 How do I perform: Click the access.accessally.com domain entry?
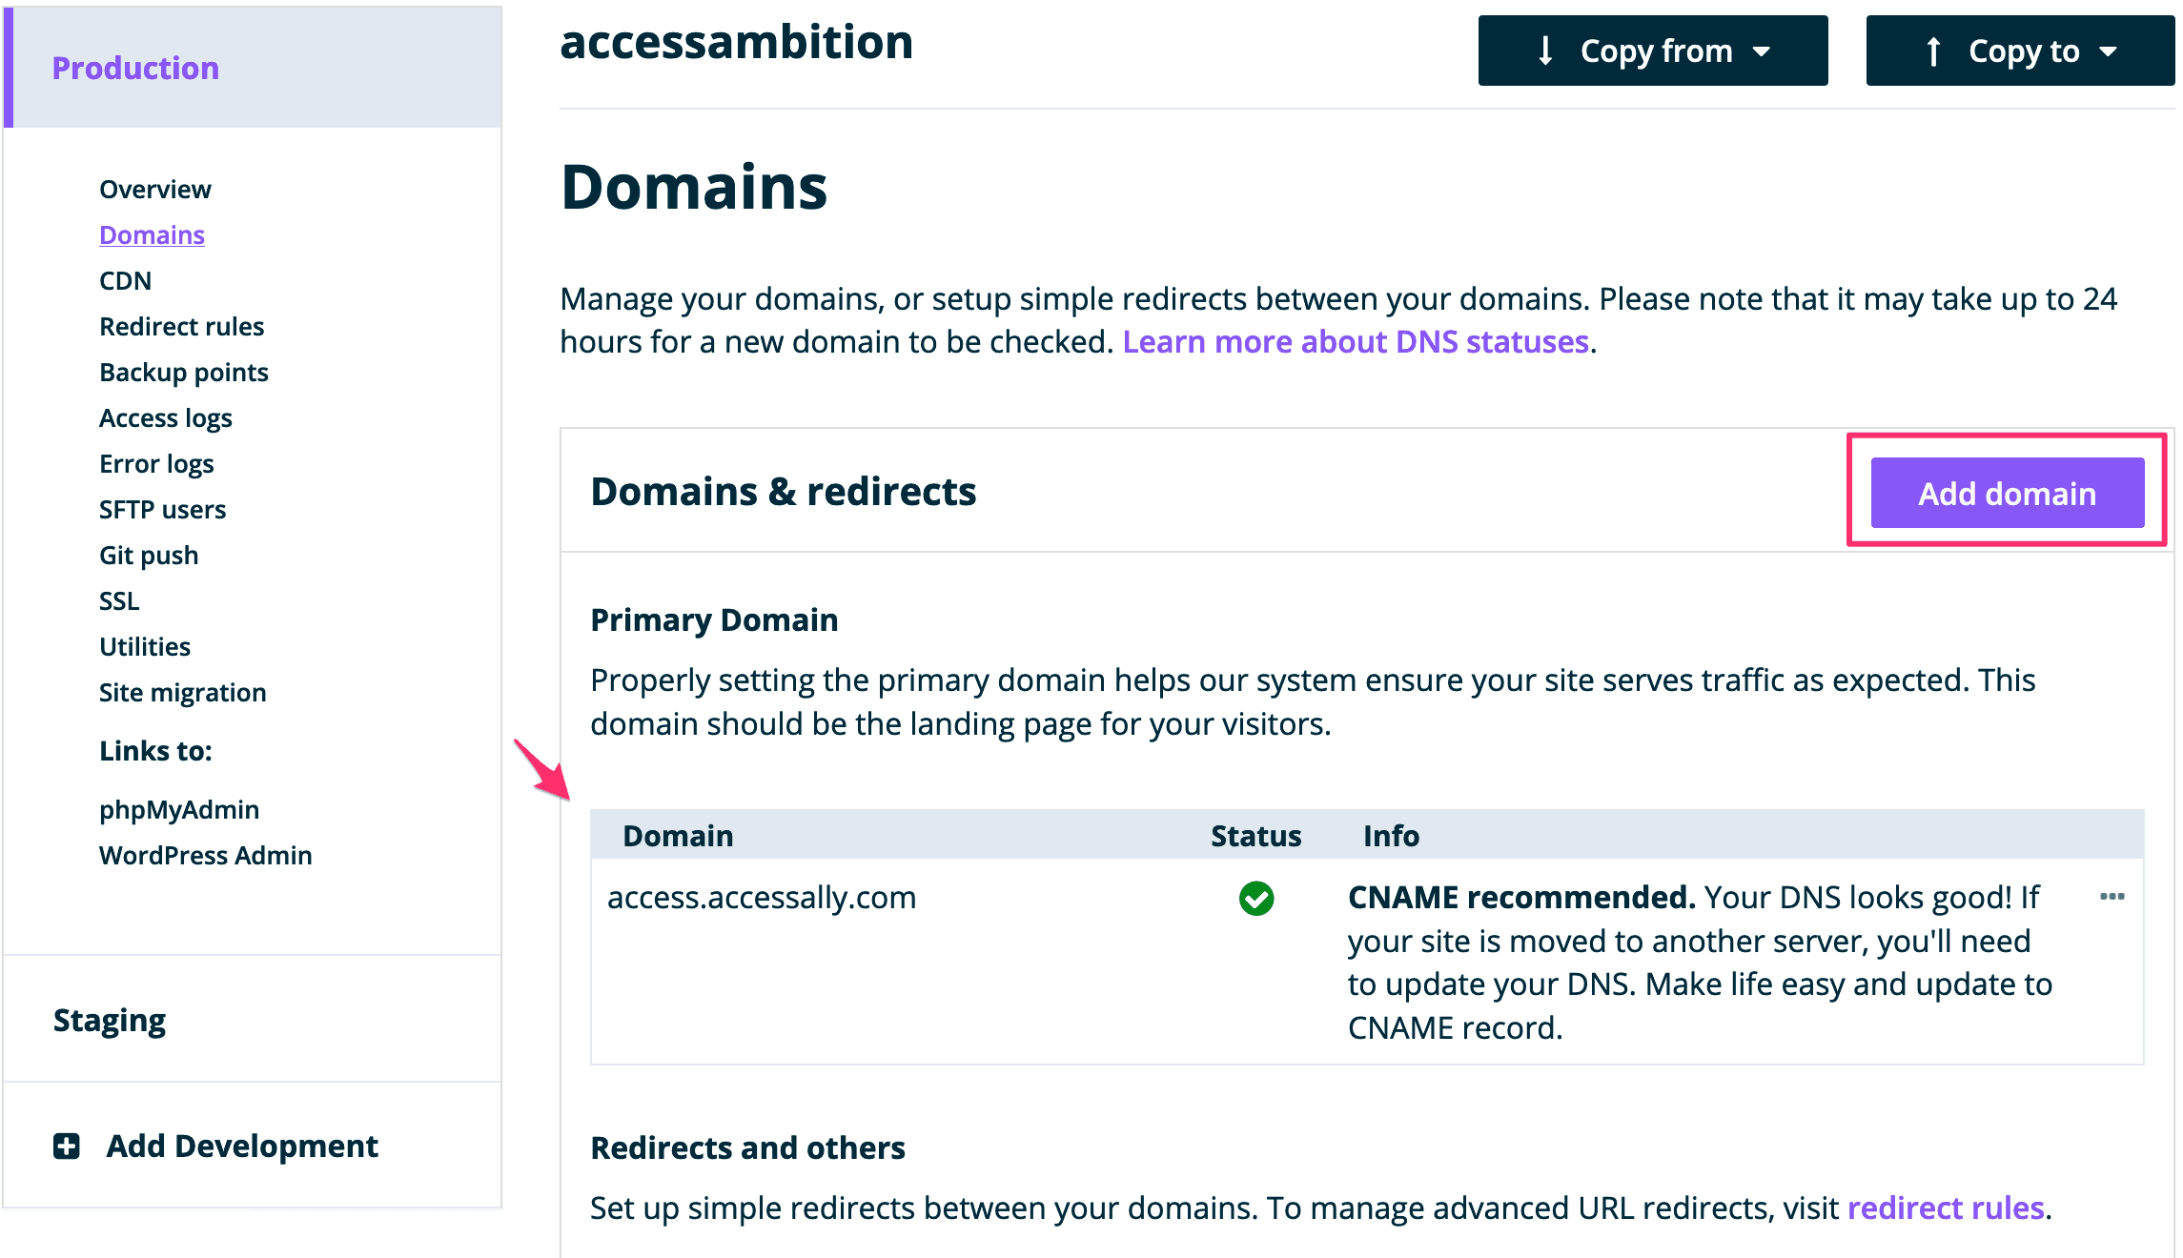point(762,897)
